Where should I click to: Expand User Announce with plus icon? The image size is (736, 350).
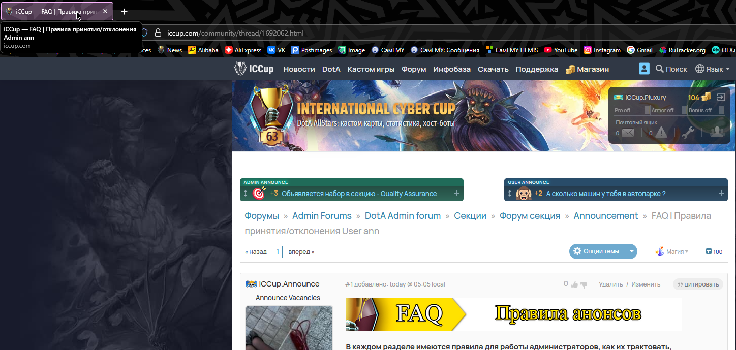tap(721, 194)
